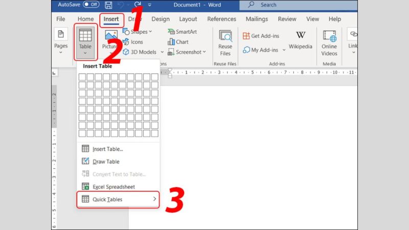409x230 pixels.
Task: Switch to the Home tab
Action: click(85, 19)
